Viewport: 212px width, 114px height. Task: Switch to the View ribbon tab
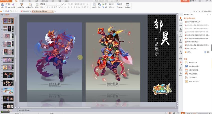60,1
